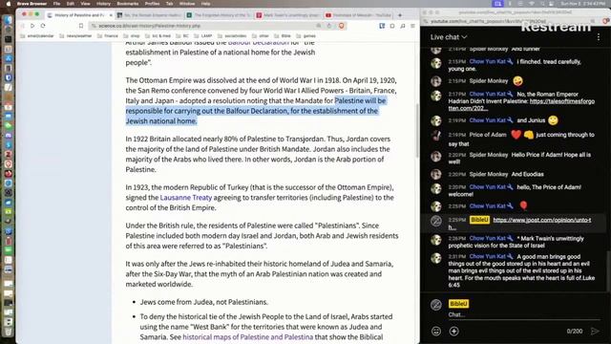611x344 pixels.
Task: Open the email/calendar bookmarks folder
Action: coord(37,36)
